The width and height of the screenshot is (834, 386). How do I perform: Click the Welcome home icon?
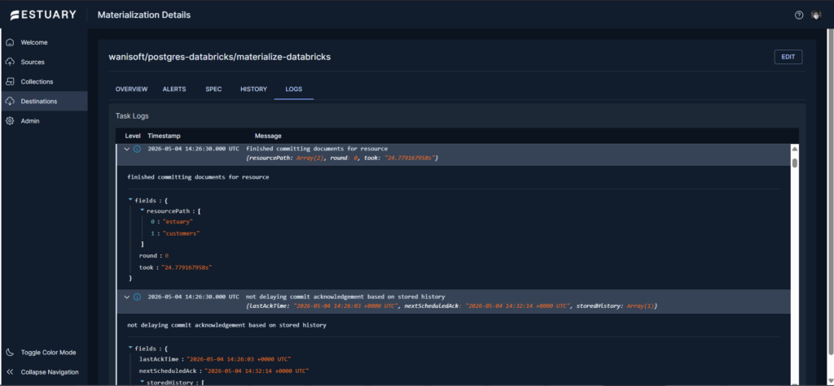pyautogui.click(x=10, y=42)
